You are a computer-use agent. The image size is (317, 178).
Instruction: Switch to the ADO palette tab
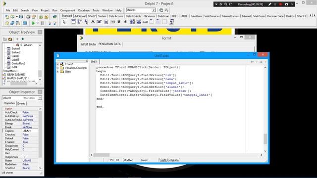coord(184,16)
